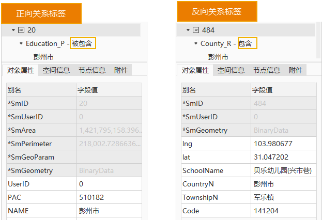Click the record icon beside node 484
322x220 pixels.
[196, 30]
